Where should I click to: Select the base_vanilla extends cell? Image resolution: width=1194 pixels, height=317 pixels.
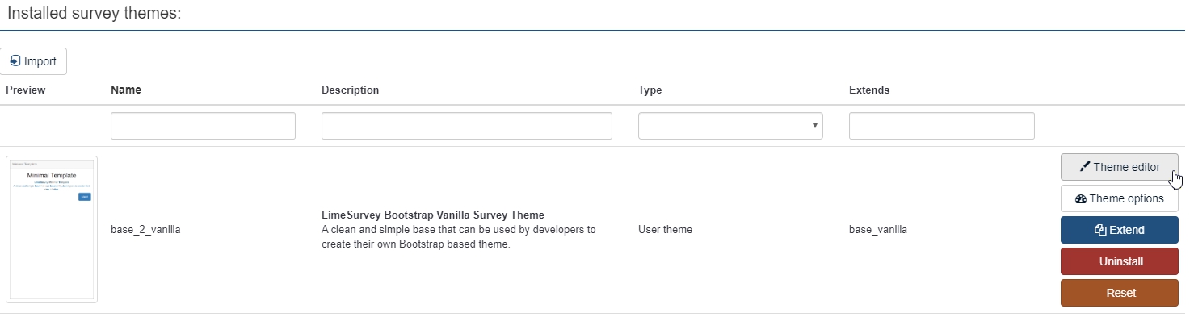878,230
